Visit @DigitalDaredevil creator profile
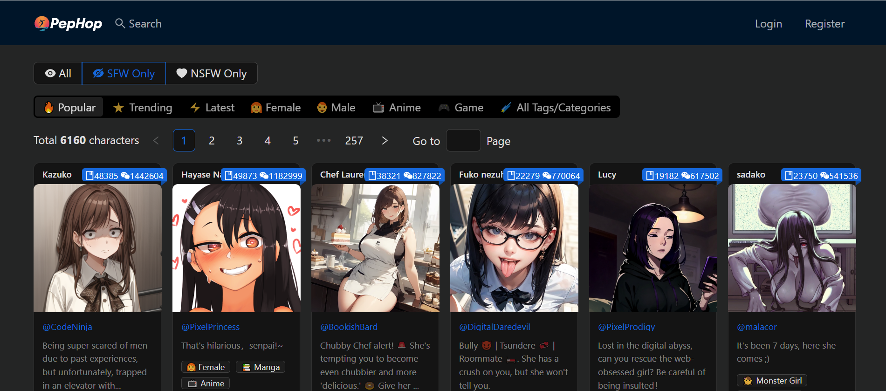 pos(495,327)
